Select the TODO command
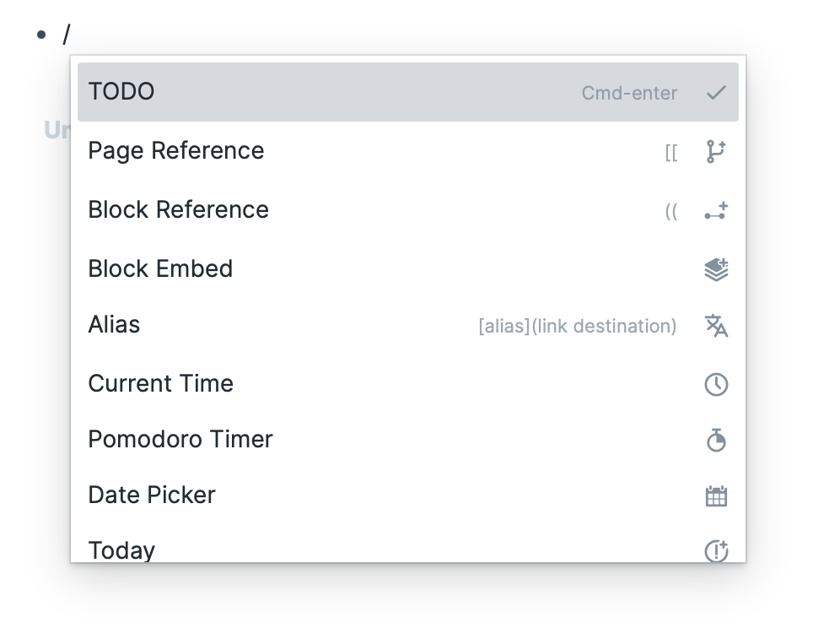This screenshot has height=628, width=813. pos(407,92)
